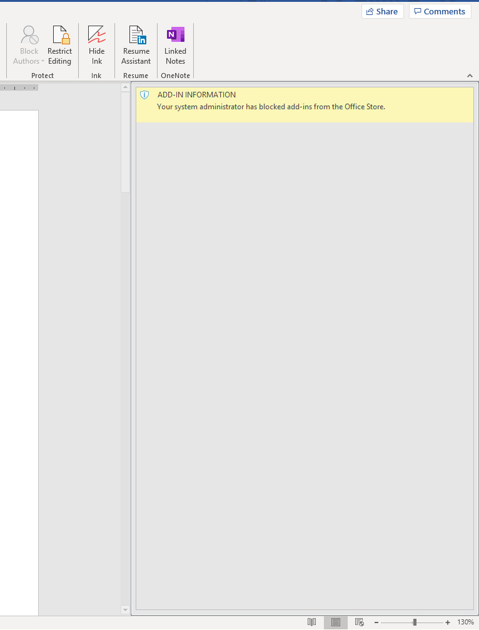Launch the Resume Assistant
479x630 pixels.
136,46
